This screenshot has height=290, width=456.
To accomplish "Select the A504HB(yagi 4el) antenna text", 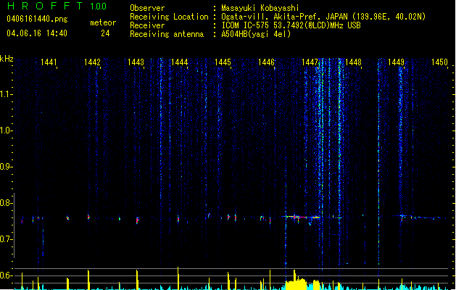I will point(256,34).
